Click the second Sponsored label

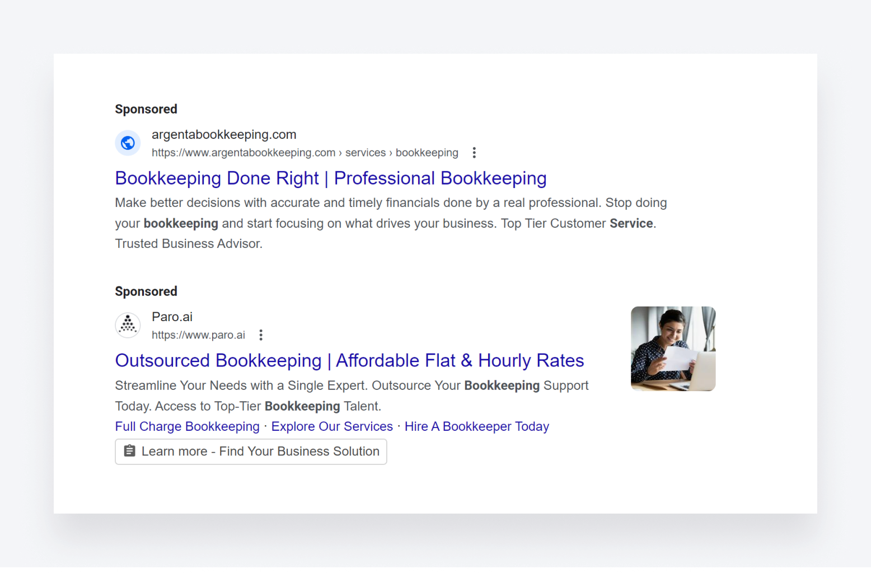(146, 291)
